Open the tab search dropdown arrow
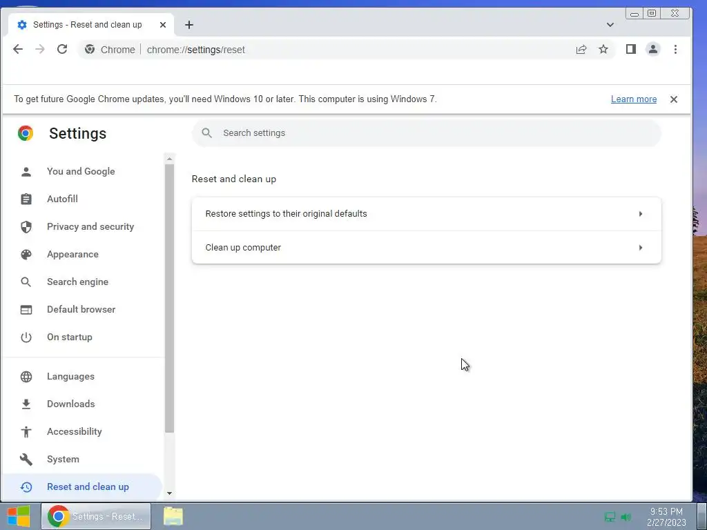Screen dimensions: 707x530 coord(610,25)
